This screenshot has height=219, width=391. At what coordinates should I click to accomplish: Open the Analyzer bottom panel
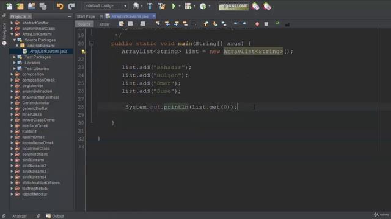(x=19, y=216)
